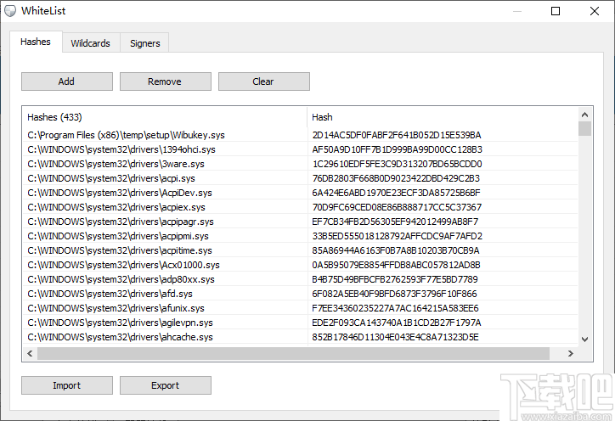Click hash EDE2F093CA143740A1B1CD2B27F1797A
The height and width of the screenshot is (421, 615).
[397, 323]
